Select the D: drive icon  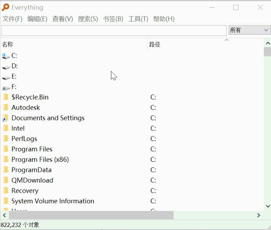(x=6, y=67)
